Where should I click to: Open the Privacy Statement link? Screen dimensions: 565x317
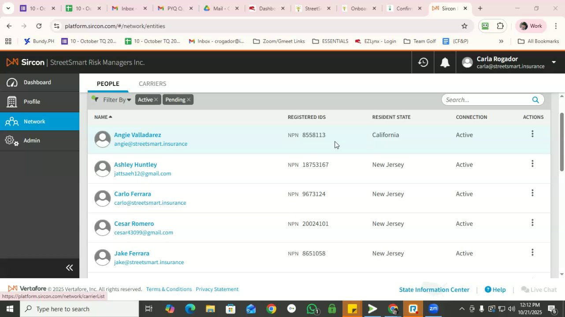(217, 289)
